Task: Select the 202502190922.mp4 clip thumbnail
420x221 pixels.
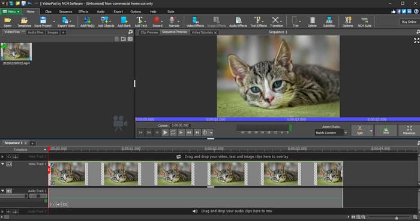Action: [16, 52]
